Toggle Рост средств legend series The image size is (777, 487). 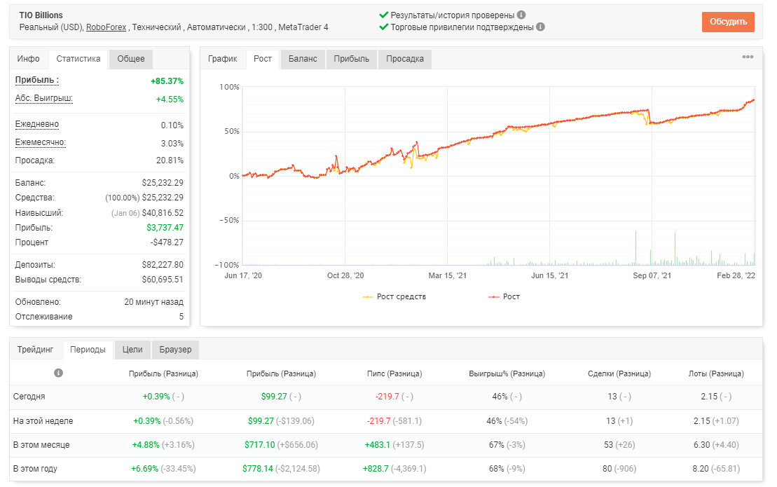tap(394, 297)
